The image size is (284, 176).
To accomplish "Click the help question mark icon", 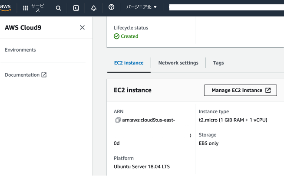I will pos(111,8).
